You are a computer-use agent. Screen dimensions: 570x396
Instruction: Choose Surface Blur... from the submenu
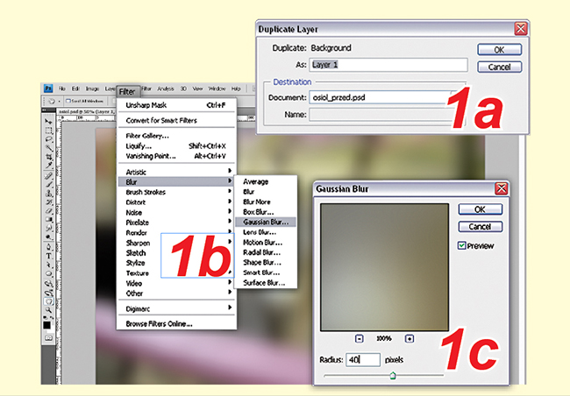pos(266,283)
